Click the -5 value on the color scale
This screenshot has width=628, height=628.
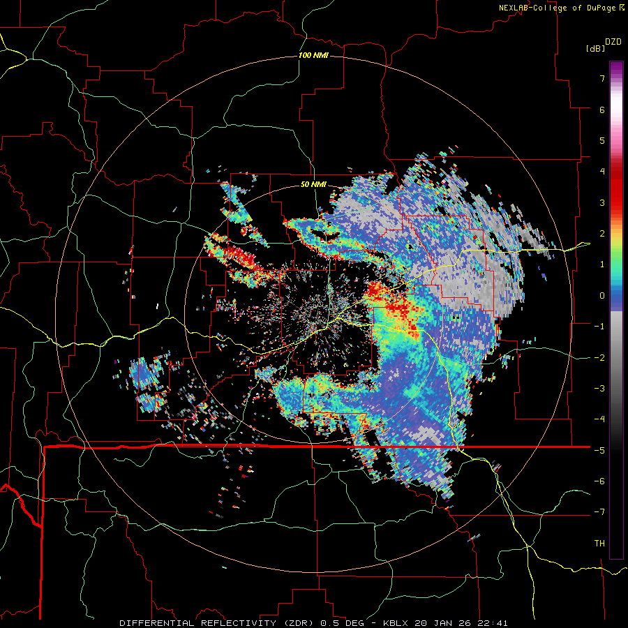pyautogui.click(x=599, y=451)
